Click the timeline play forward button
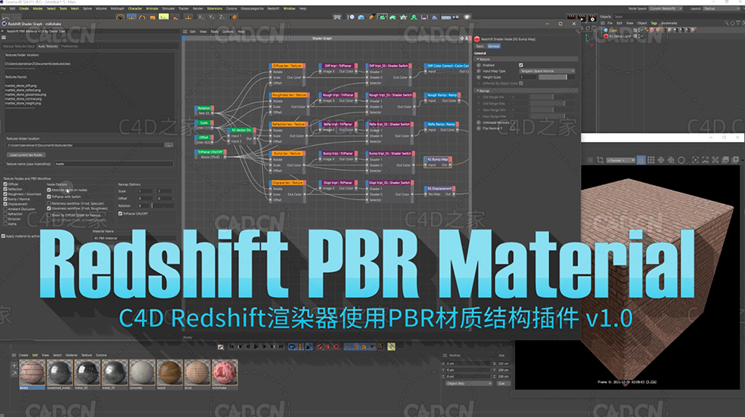Screen dimensions: 745x417 coord(256,347)
